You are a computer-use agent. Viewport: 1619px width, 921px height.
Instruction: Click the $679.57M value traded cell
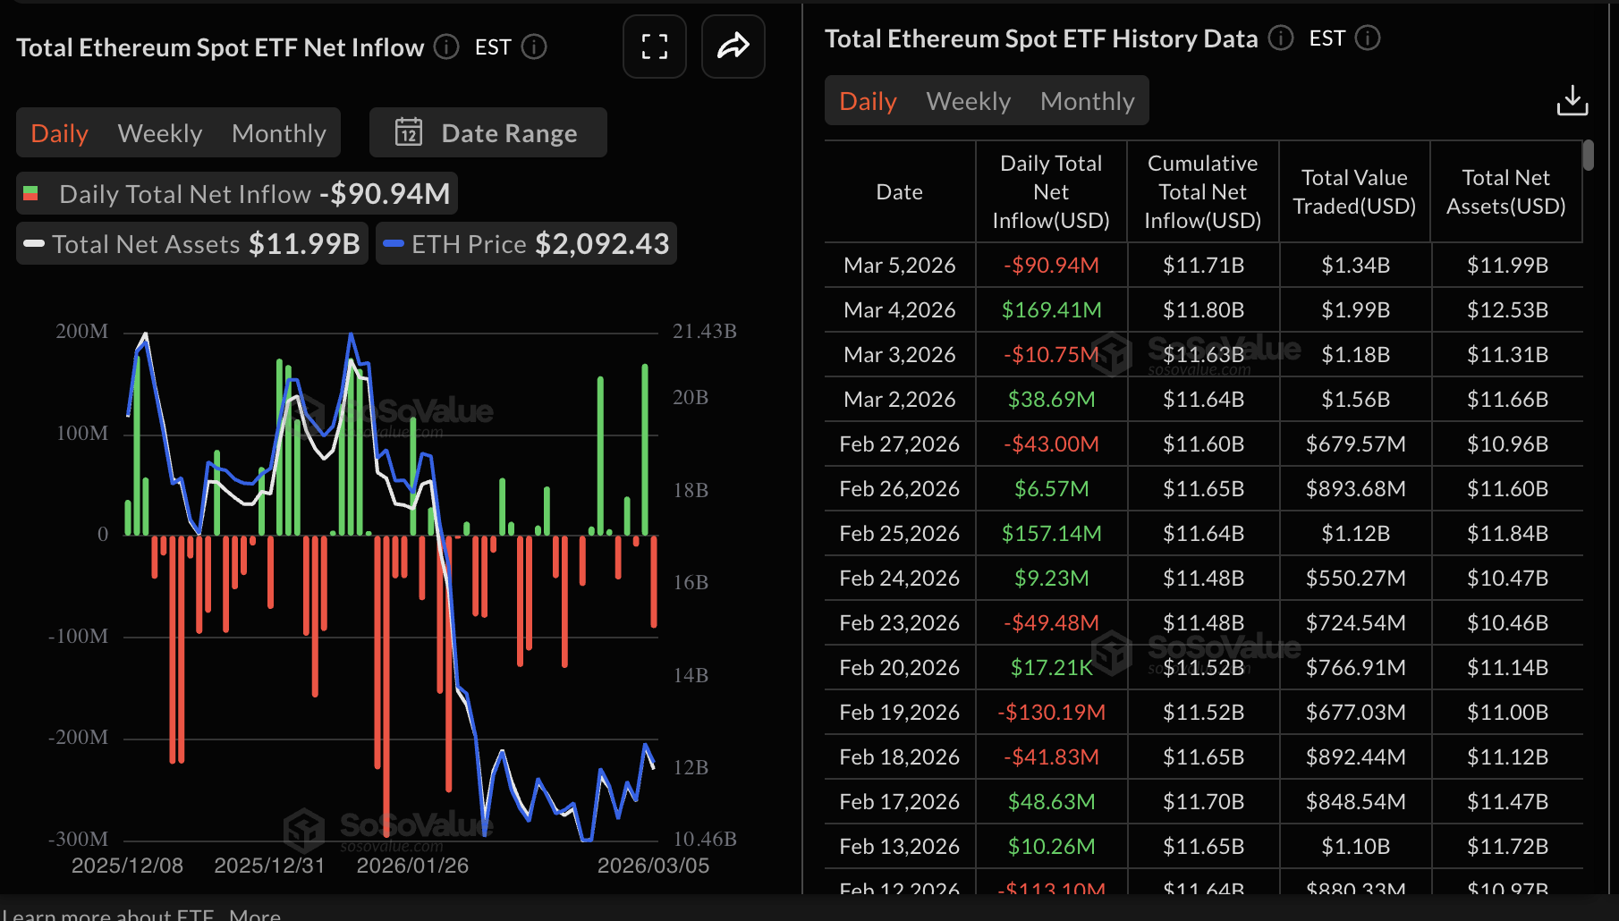coord(1355,444)
